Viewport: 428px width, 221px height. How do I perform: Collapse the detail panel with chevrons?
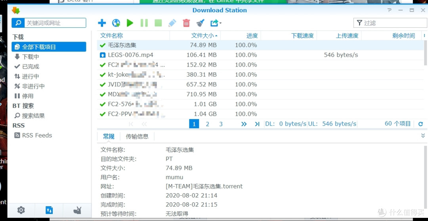[x=423, y=135]
